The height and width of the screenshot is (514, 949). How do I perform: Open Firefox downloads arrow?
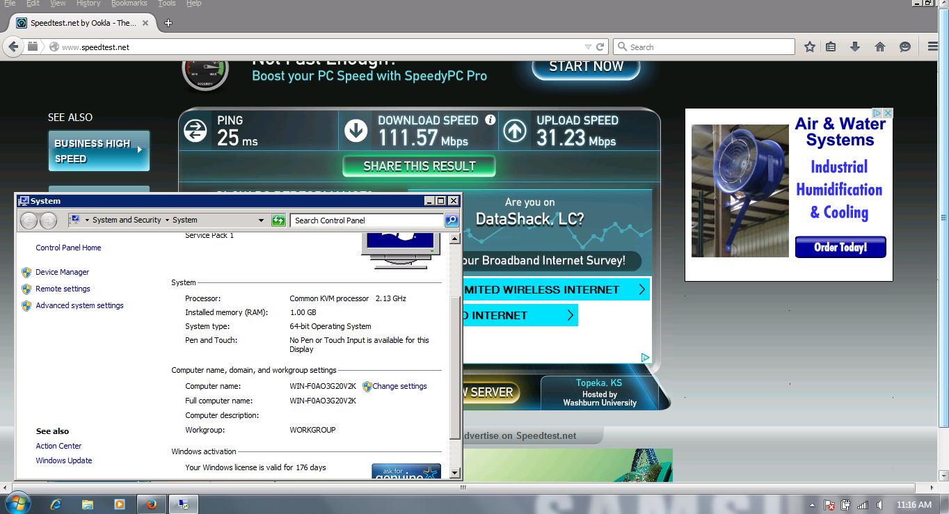(855, 47)
